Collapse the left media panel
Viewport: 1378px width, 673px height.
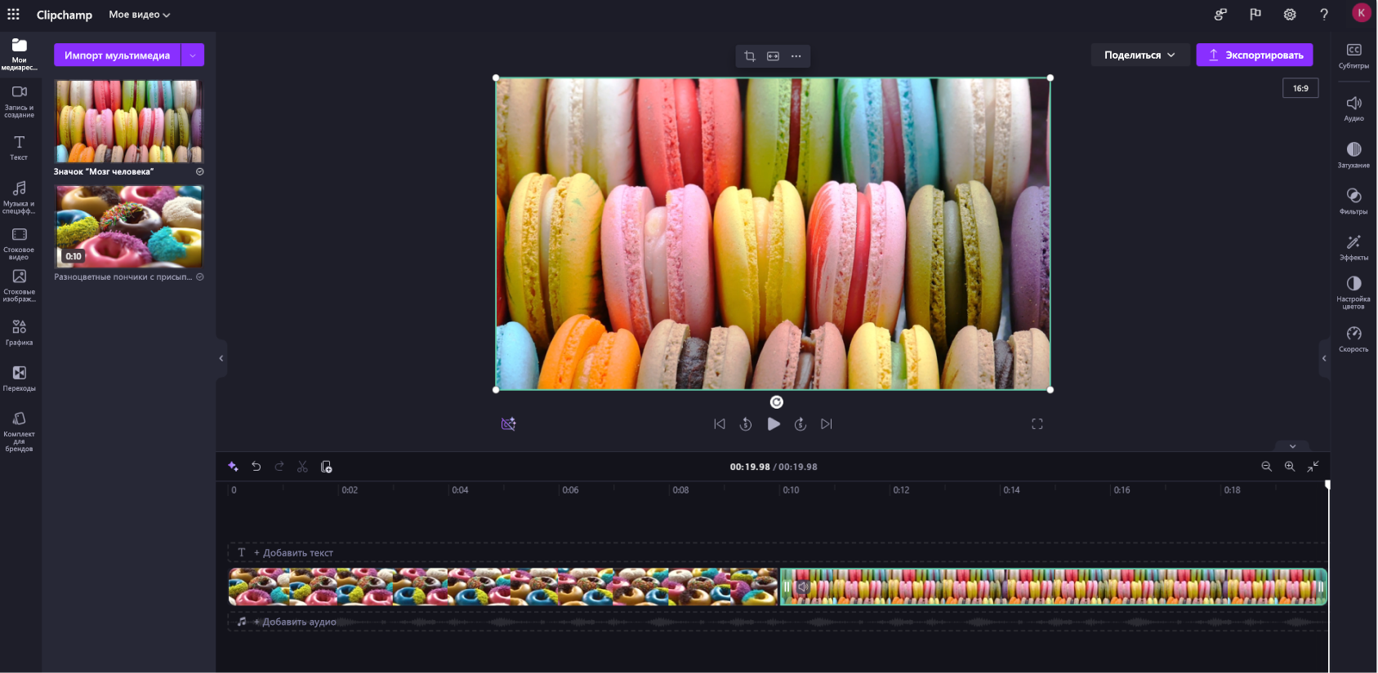pyautogui.click(x=221, y=358)
